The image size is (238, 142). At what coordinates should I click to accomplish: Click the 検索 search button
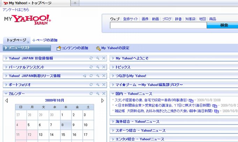coord(222,25)
